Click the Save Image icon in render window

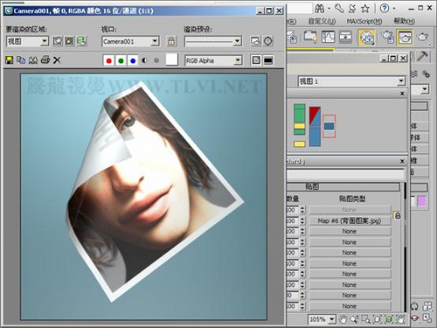coord(10,60)
